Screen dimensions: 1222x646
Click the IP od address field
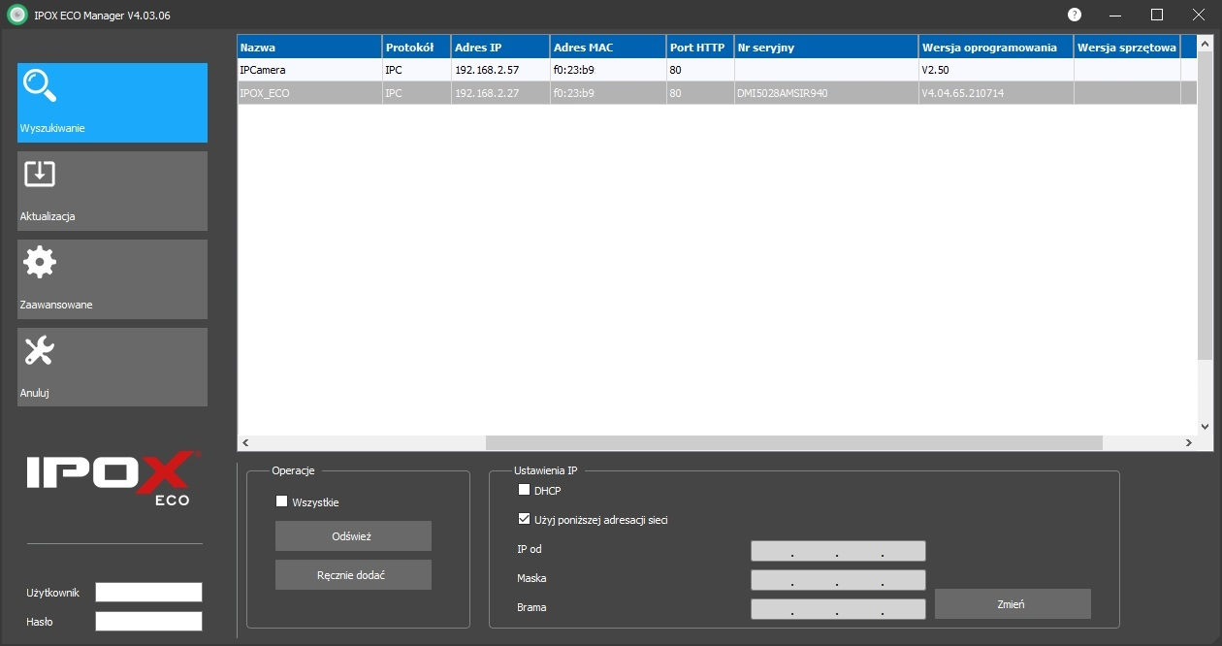(838, 551)
